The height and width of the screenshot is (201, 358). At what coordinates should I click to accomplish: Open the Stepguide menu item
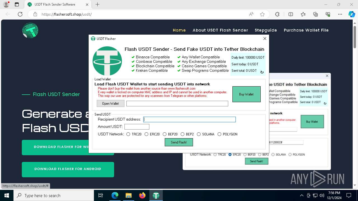coord(266,30)
